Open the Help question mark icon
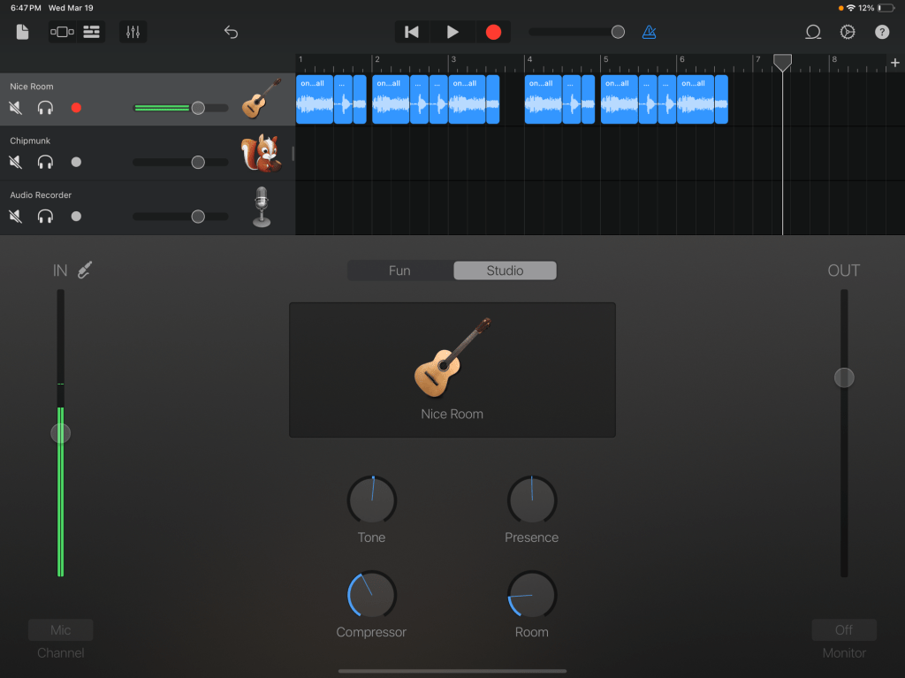Viewport: 905px width, 678px height. 882,32
